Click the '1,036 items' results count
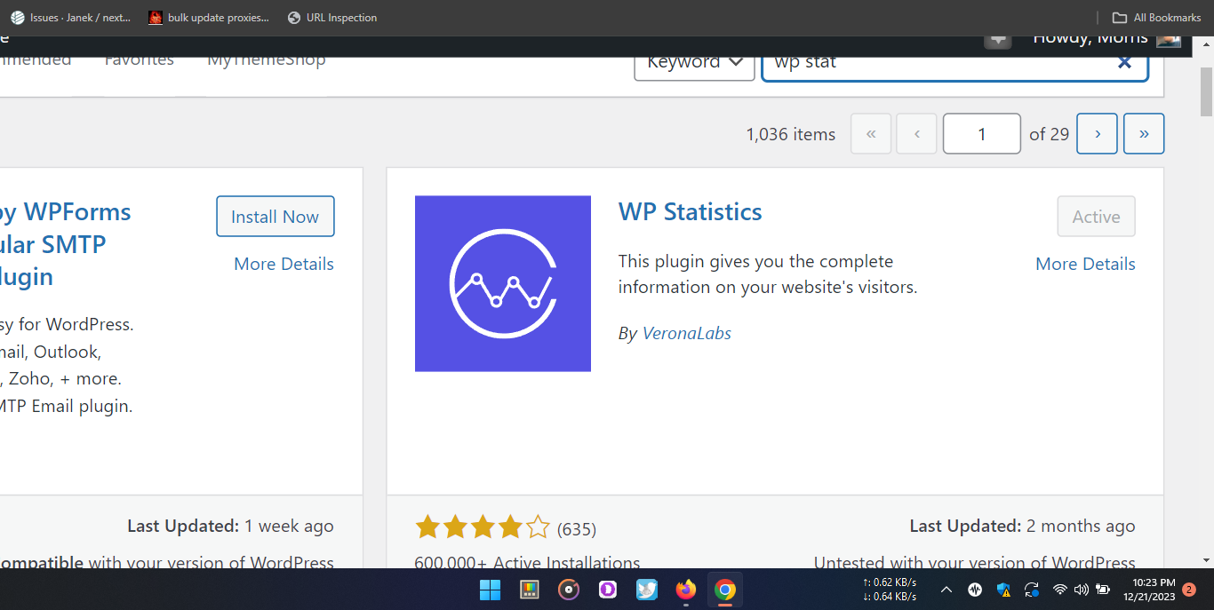1214x610 pixels. coord(791,134)
